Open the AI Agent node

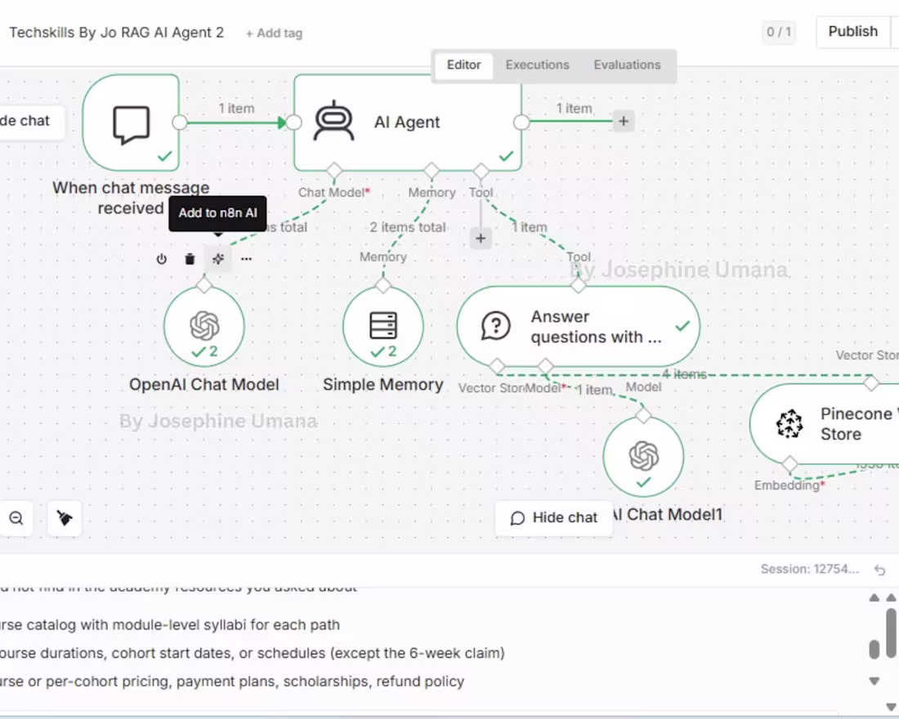[408, 123]
